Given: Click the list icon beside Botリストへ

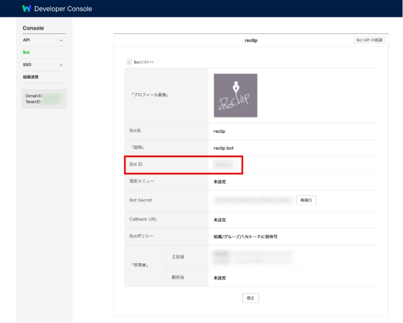Looking at the screenshot, I should coord(129,62).
